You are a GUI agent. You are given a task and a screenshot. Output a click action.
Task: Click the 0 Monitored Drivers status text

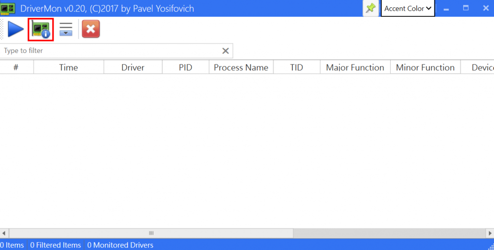(120, 245)
